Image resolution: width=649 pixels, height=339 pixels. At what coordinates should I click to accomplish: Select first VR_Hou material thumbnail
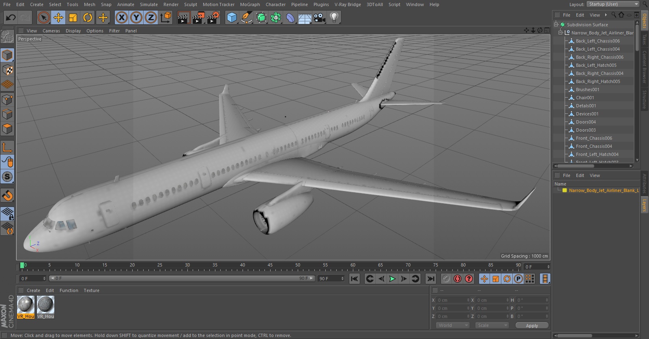(26, 305)
